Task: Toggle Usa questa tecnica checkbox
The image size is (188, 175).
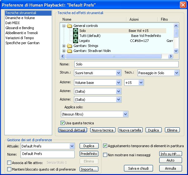Action: click(x=62, y=123)
